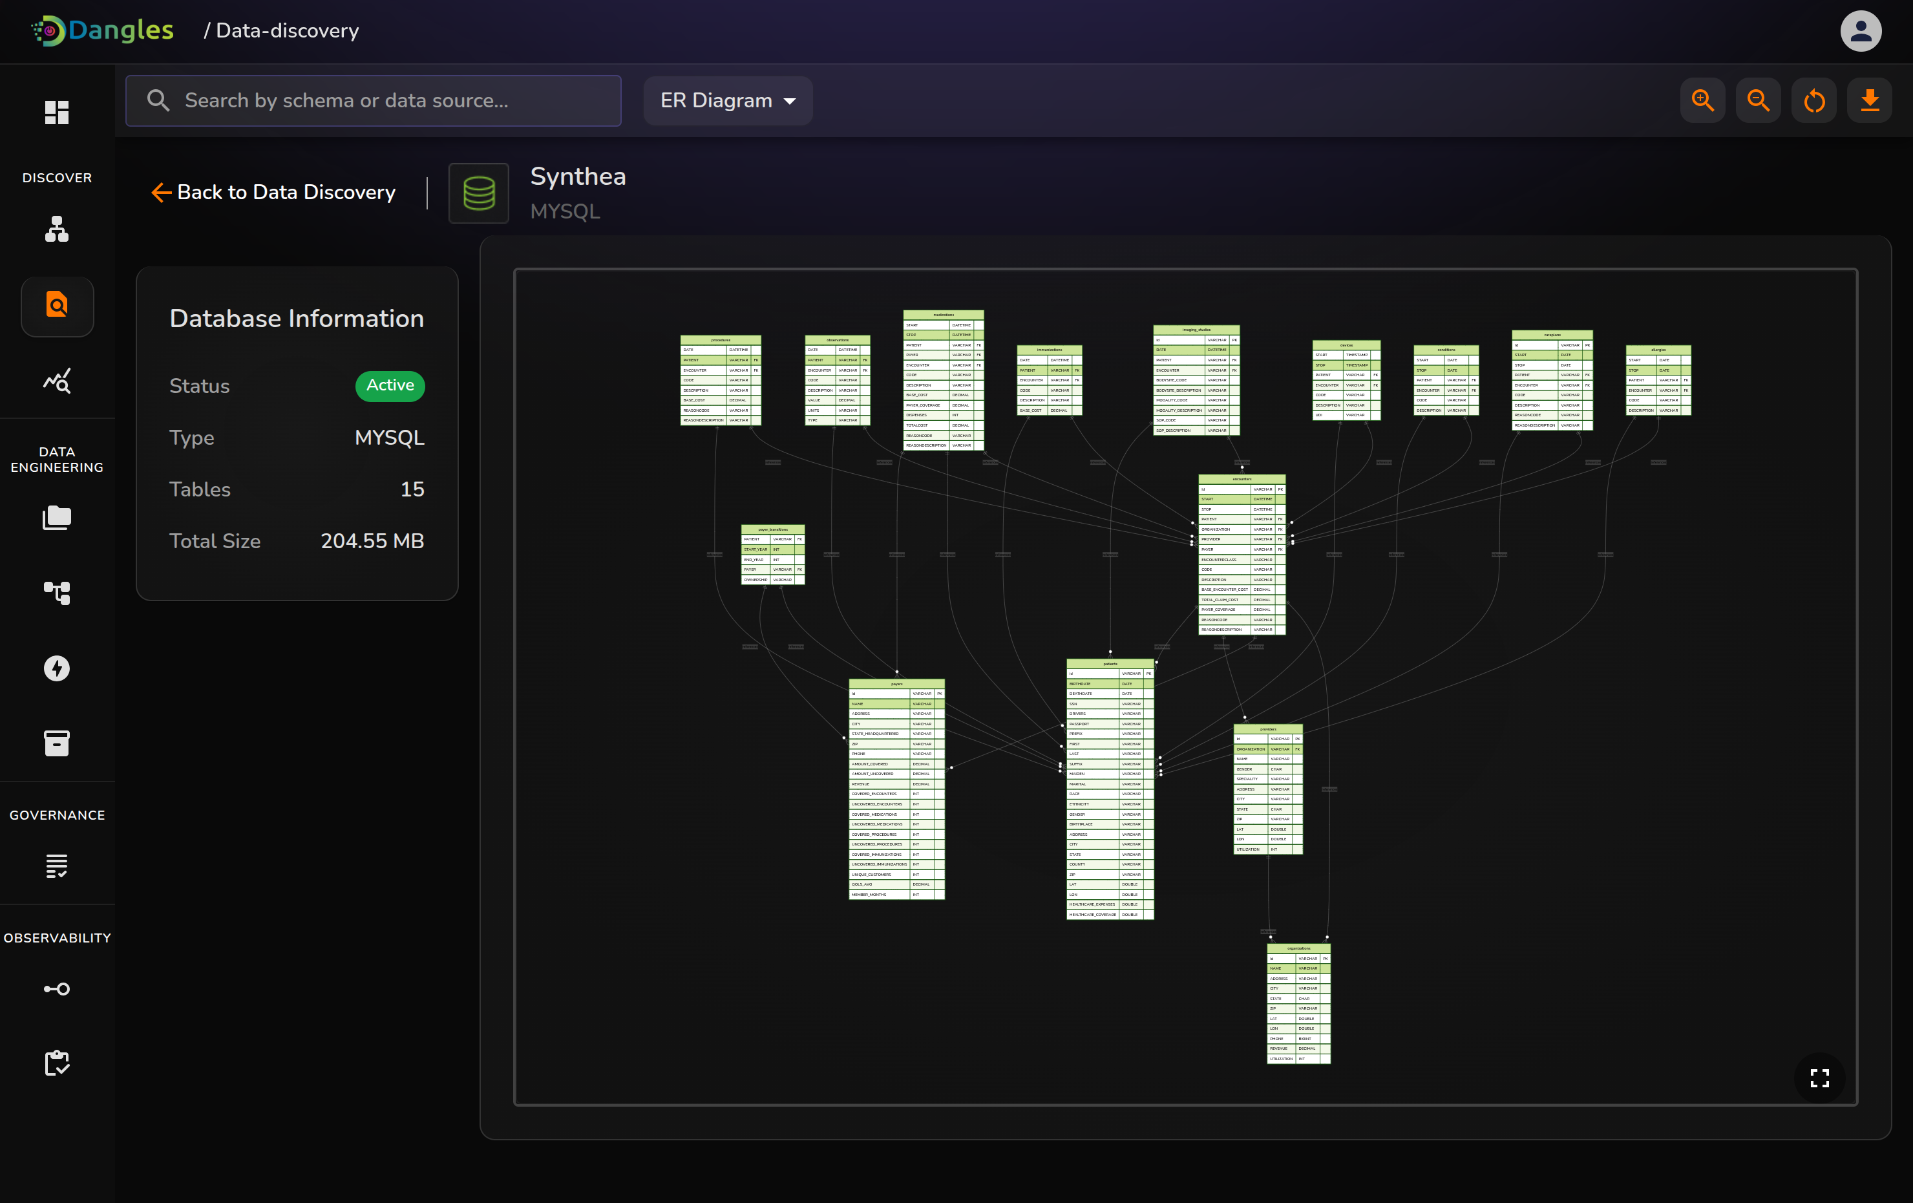
Task: Click Back to Data Discovery link
Action: click(273, 192)
